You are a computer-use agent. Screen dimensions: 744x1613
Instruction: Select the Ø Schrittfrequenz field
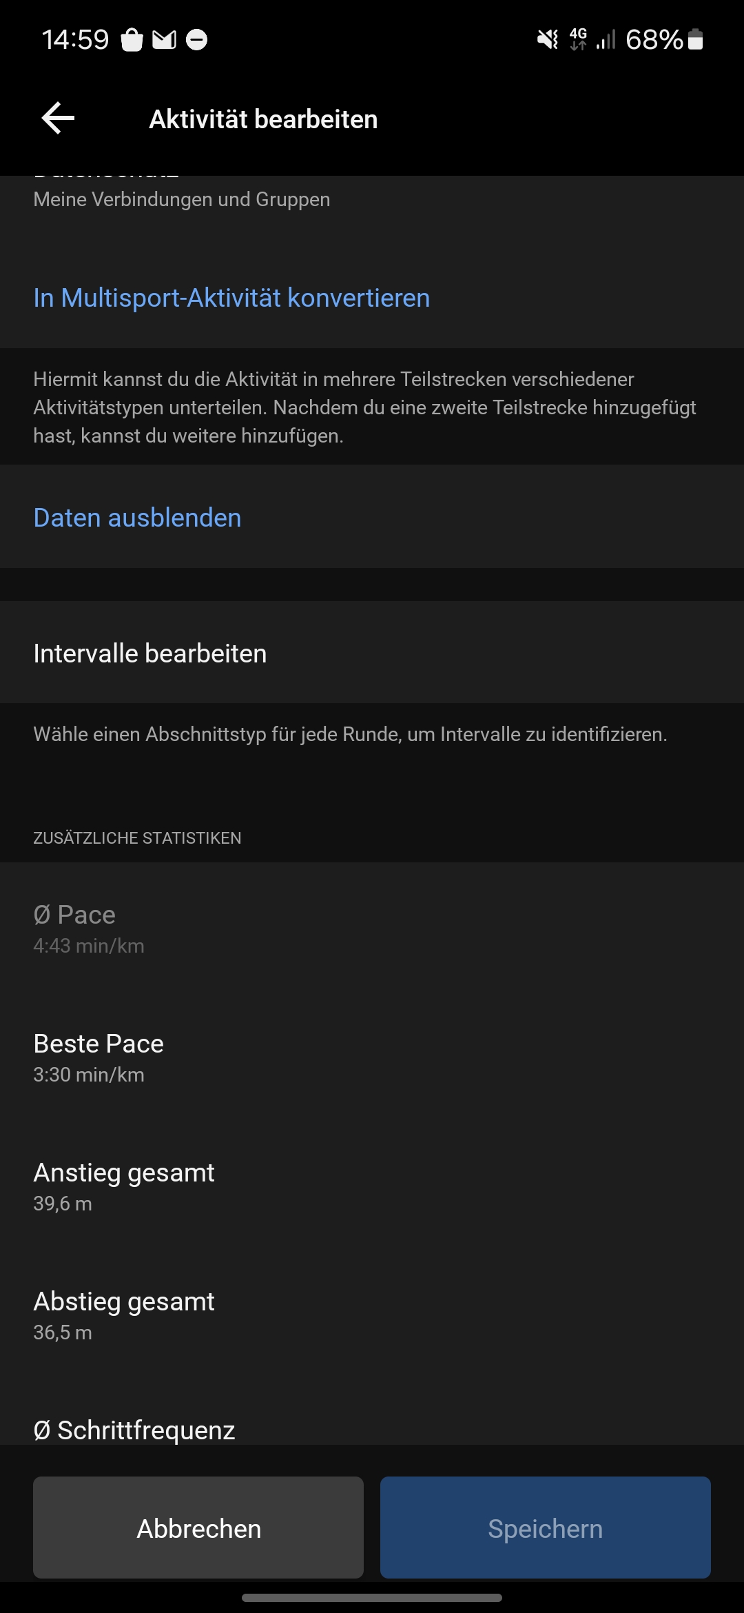point(372,1420)
